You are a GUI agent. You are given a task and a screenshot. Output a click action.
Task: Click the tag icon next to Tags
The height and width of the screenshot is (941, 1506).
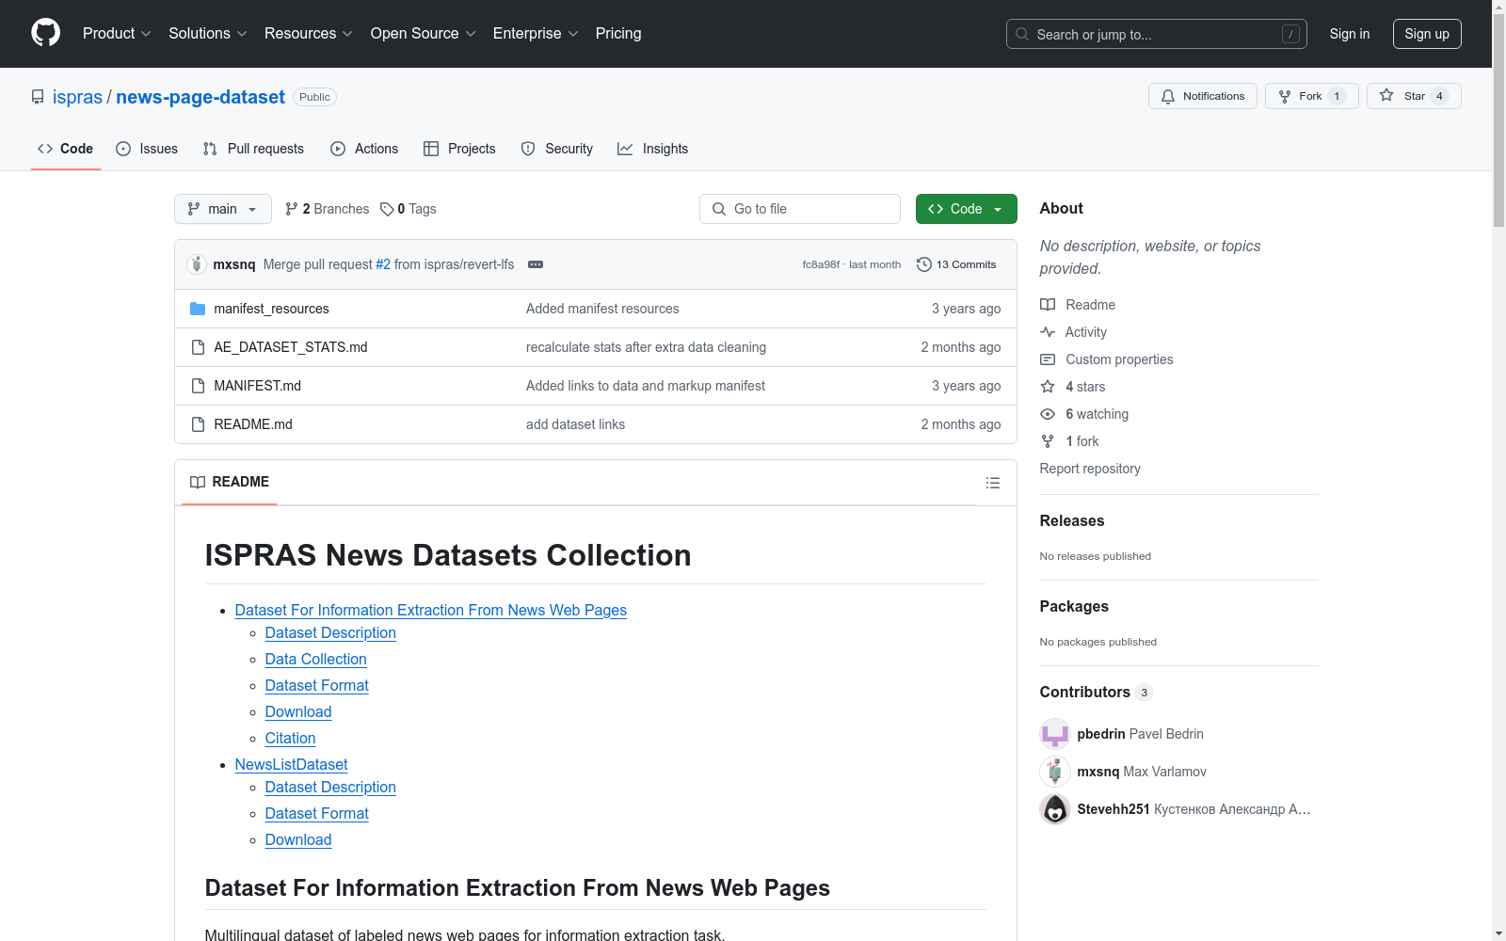point(387,209)
